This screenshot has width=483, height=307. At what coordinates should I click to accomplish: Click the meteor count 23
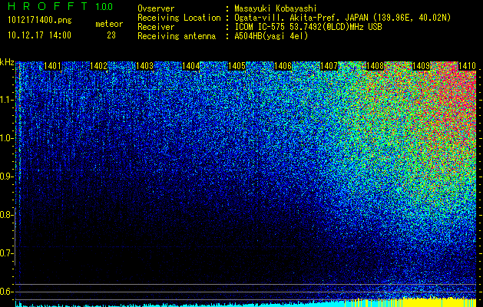pyautogui.click(x=111, y=35)
